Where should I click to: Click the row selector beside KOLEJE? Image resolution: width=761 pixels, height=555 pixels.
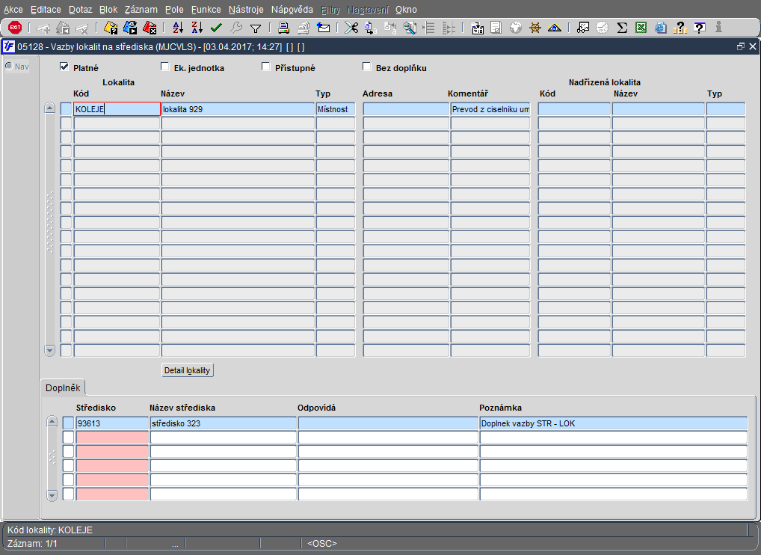click(x=66, y=108)
